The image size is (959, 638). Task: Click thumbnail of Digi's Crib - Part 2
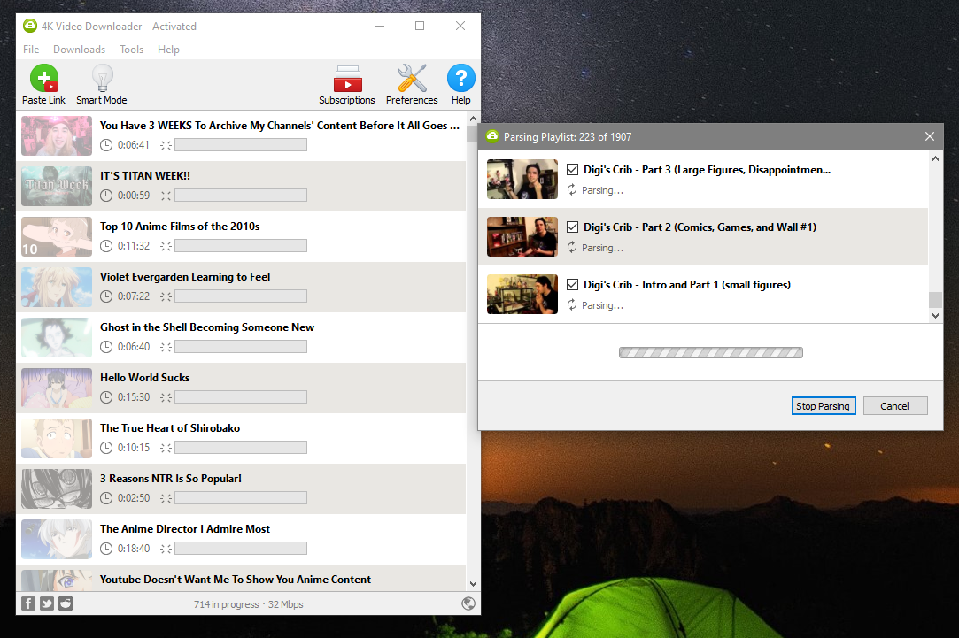522,236
